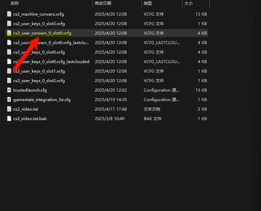The image size is (261, 211).
Task: Sort by the 大小 column header
Action: tap(189, 3)
